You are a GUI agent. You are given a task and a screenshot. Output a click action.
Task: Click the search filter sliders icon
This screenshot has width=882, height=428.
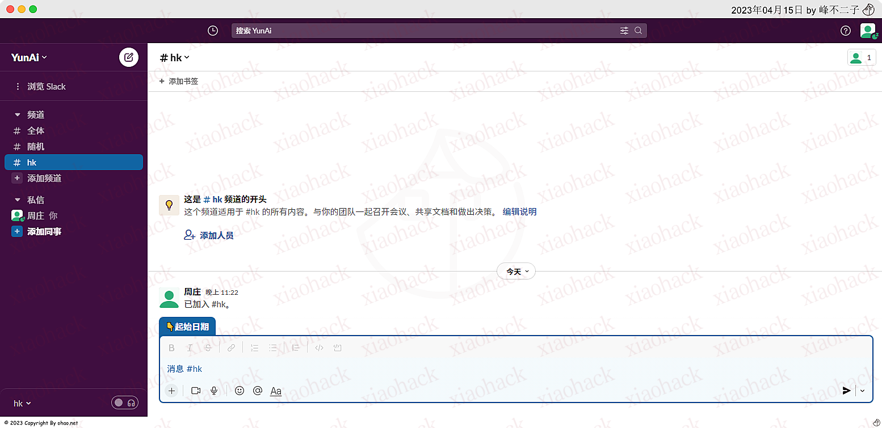point(624,31)
